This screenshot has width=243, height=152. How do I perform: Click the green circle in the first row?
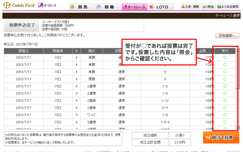(225, 57)
